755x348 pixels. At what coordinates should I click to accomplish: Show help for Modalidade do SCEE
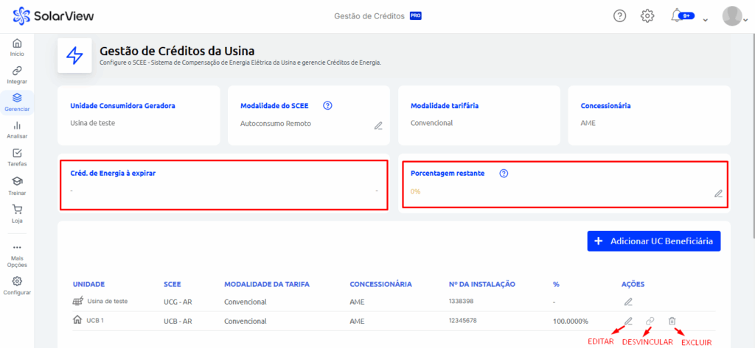(328, 105)
